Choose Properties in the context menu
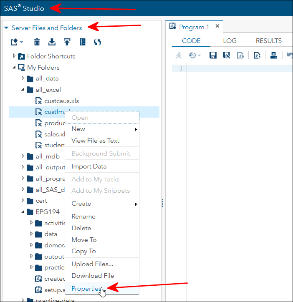The height and width of the screenshot is (302, 293). tap(102, 289)
